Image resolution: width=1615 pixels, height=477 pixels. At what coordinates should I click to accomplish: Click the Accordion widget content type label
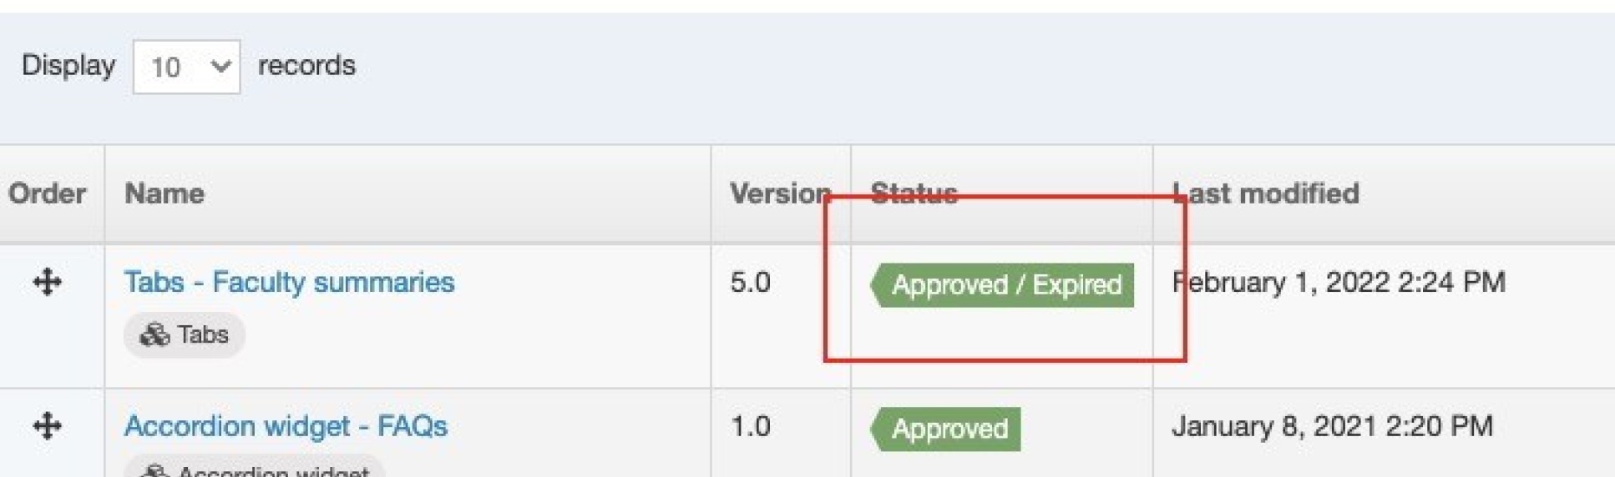[x=273, y=471]
